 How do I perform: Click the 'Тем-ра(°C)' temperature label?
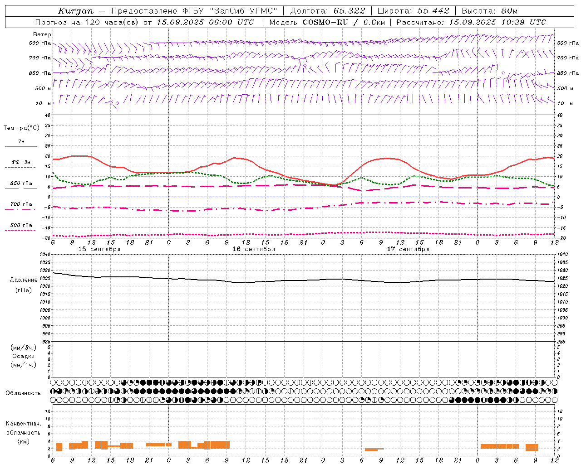pos(21,128)
